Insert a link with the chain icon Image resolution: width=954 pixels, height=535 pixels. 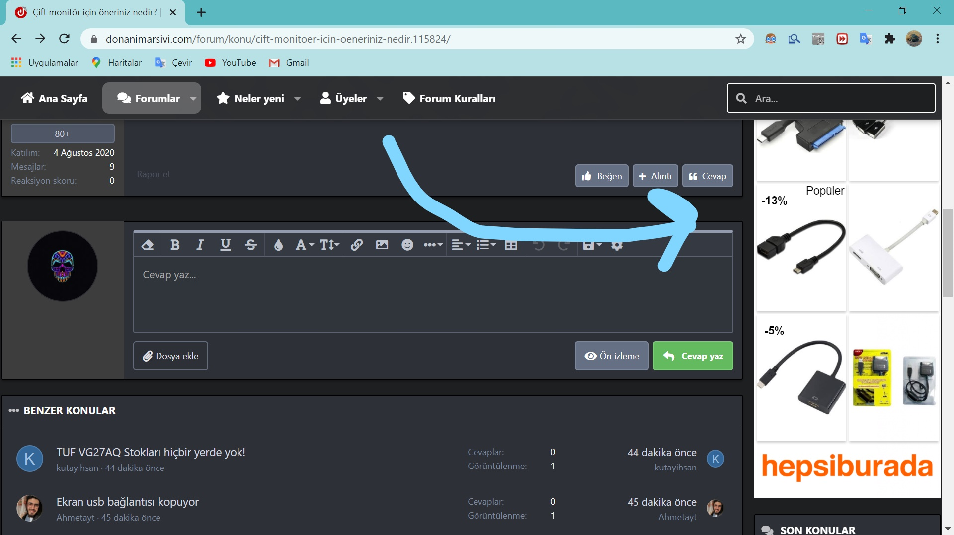(x=356, y=245)
